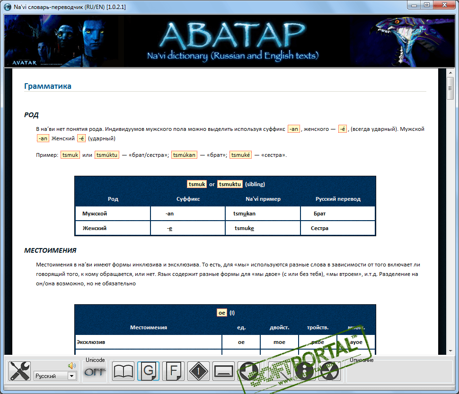
Task: Click highlighted word tsmuk in the Пример line
Action: point(70,155)
